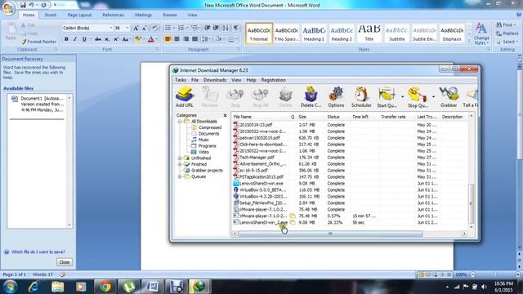Click the Bullets list icon in Word
The height and width of the screenshot is (294, 523).
point(168,28)
